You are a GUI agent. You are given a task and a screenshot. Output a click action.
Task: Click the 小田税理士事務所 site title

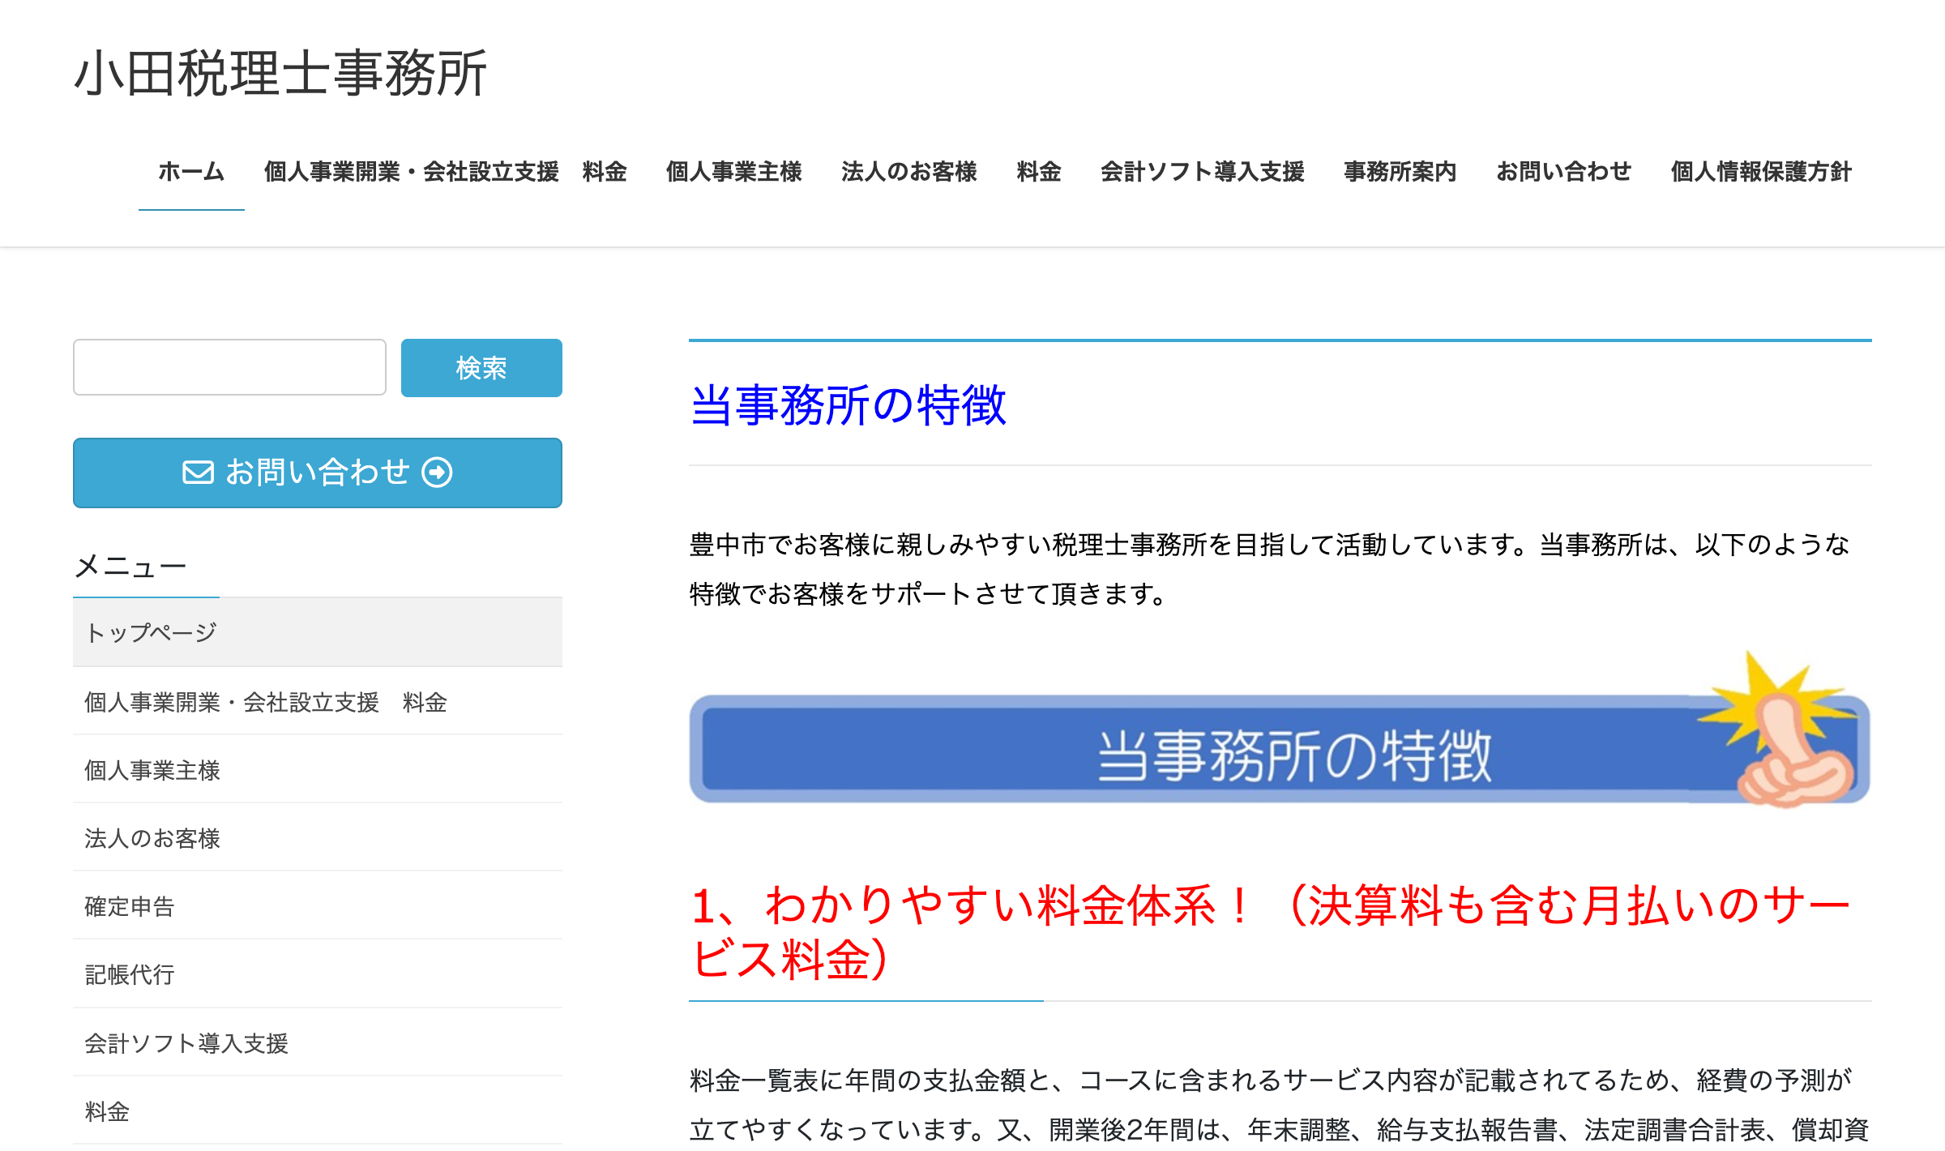tap(280, 74)
